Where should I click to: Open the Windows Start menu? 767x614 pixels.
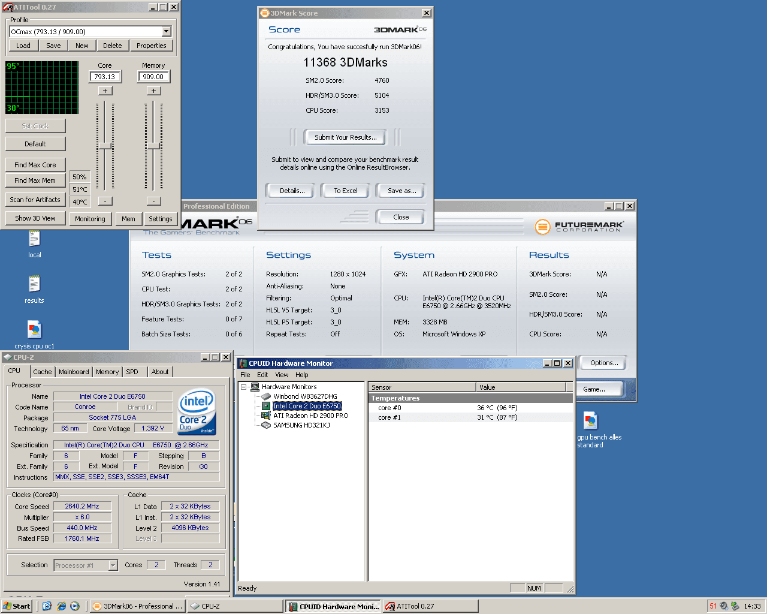17,606
